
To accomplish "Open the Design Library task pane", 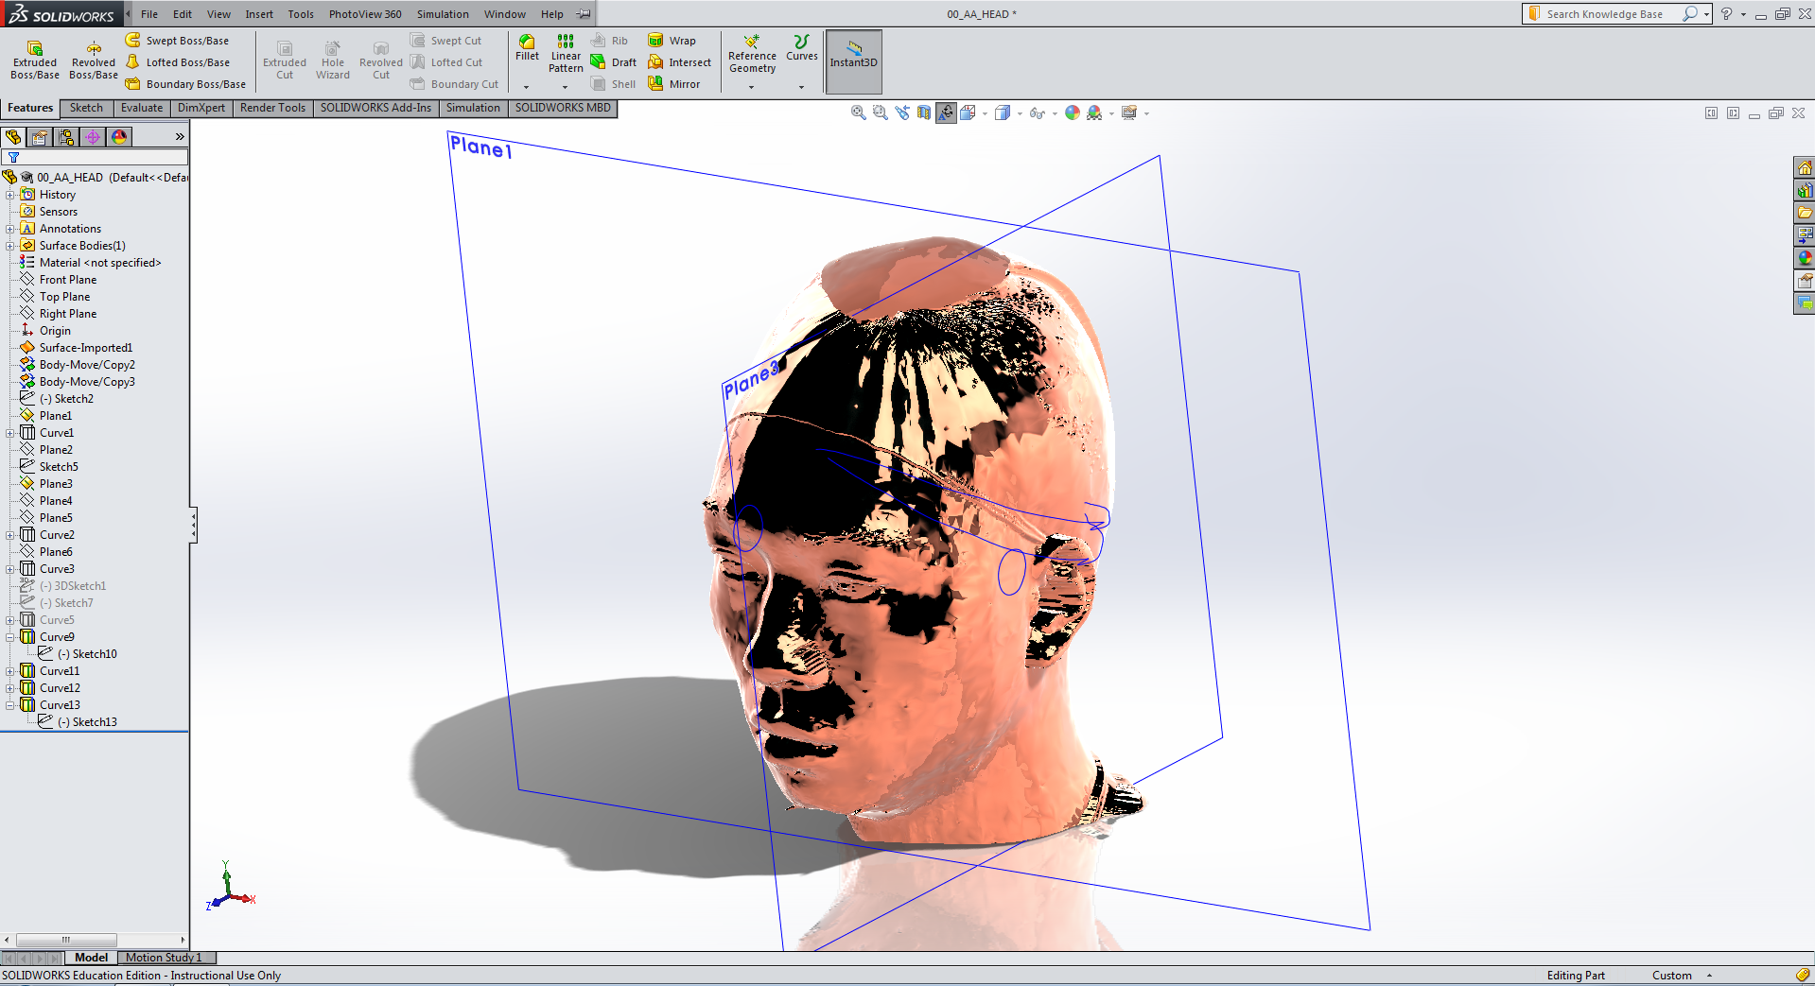I will click(x=1805, y=190).
